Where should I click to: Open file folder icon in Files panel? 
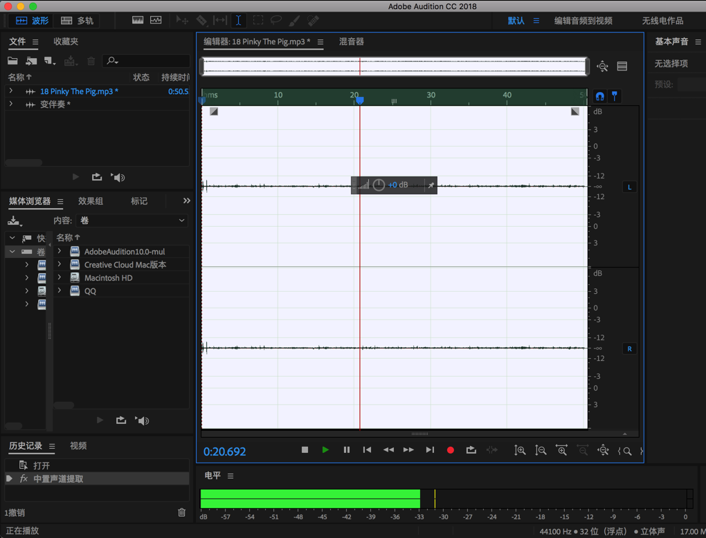tap(12, 61)
